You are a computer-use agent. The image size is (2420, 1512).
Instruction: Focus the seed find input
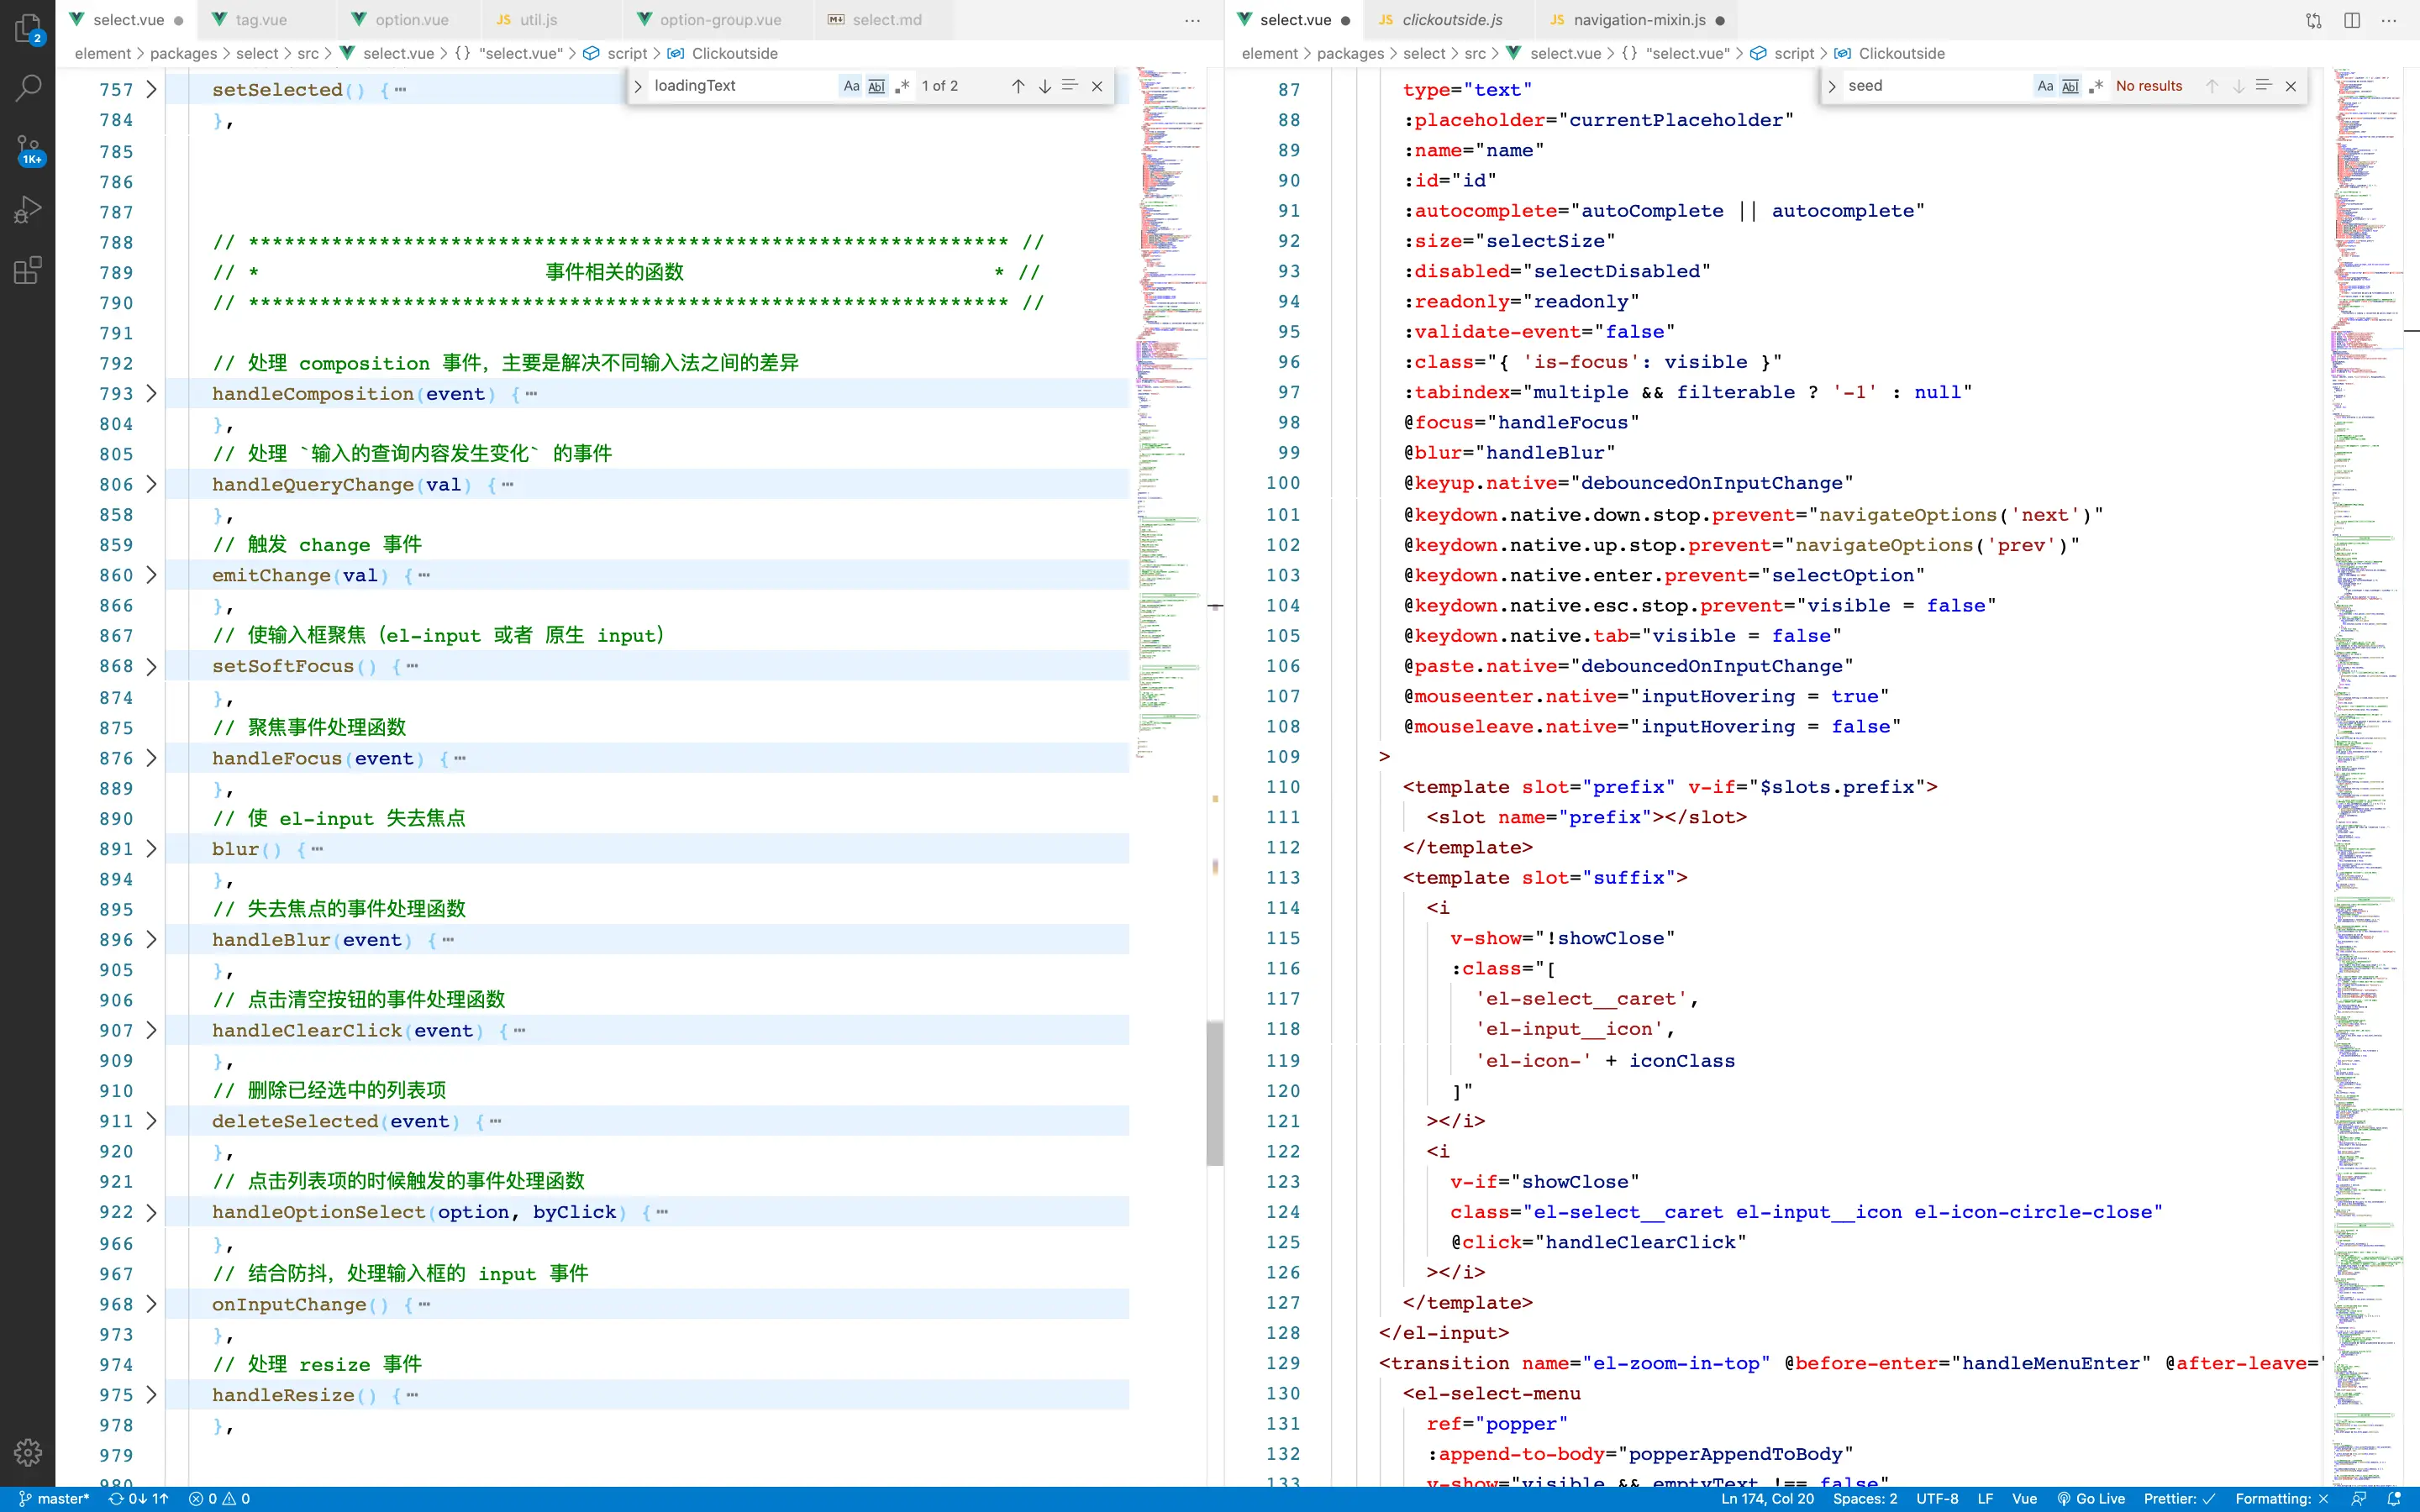(x=1936, y=86)
